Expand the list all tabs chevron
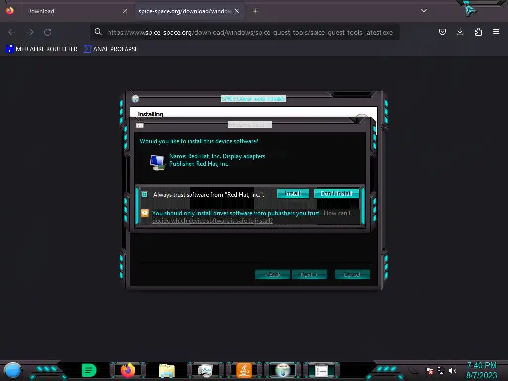508x381 pixels. (x=424, y=11)
